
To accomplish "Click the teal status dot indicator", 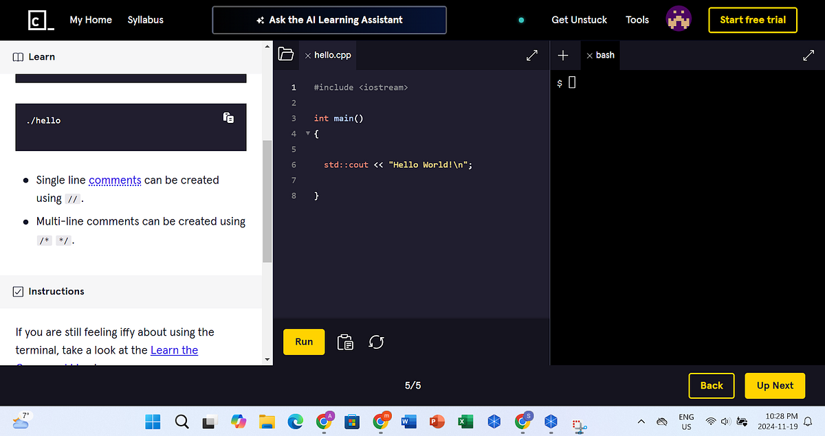I will pyautogui.click(x=521, y=20).
